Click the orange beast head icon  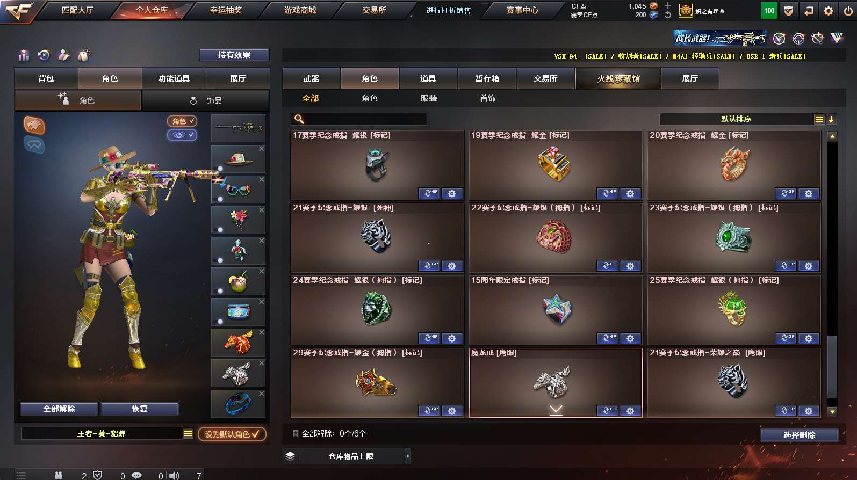pyautogui.click(x=34, y=125)
